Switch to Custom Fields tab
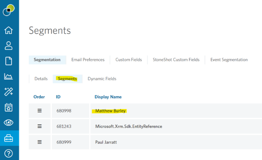 [129, 60]
